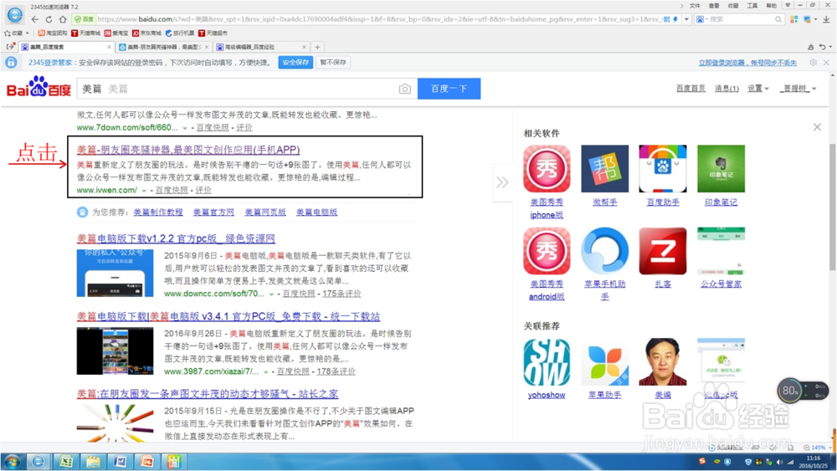Click the 暂不保存 button

pyautogui.click(x=333, y=63)
